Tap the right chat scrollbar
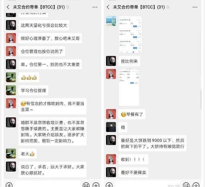Image resolution: width=205 pixels, height=187 pixels. click(201, 100)
